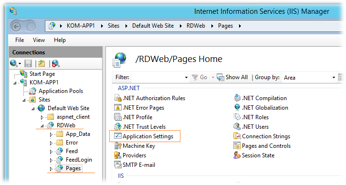The image size is (346, 185).
Task: Open Connection Strings feature
Action: coord(262,136)
